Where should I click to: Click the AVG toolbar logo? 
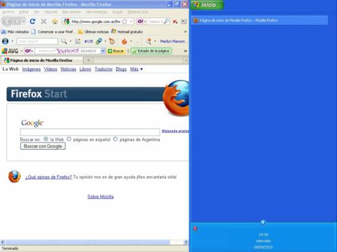pyautogui.click(x=10, y=51)
